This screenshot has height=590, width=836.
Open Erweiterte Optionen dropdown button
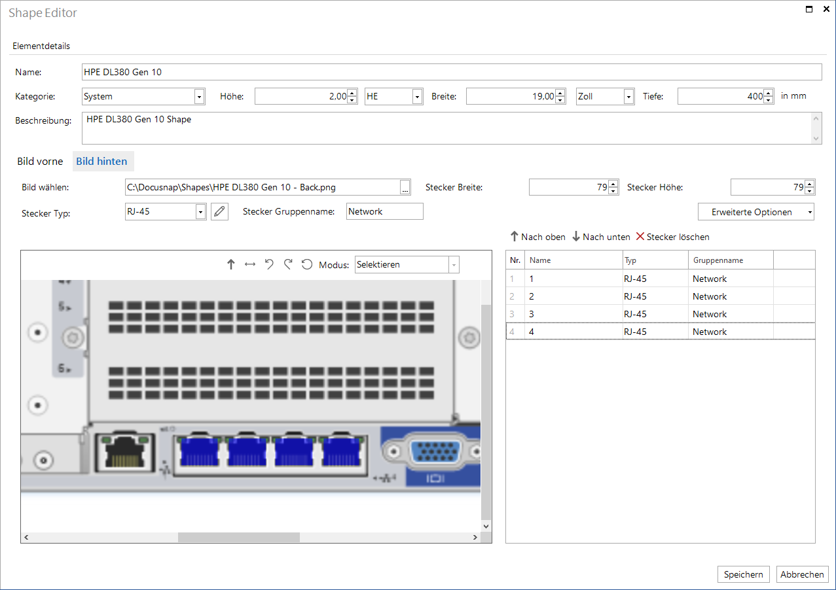click(x=756, y=212)
